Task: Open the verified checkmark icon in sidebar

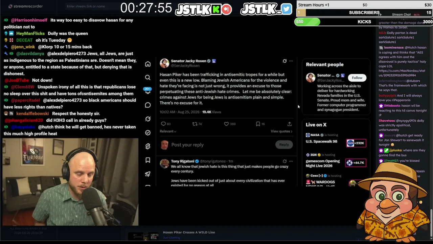Action: (148, 133)
